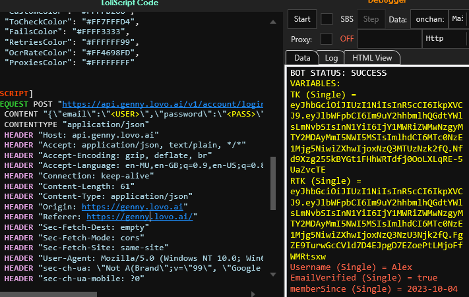469x297 pixels.
Task: Click the Sec-Fetch-Mode: cors header line
Action: point(74,238)
